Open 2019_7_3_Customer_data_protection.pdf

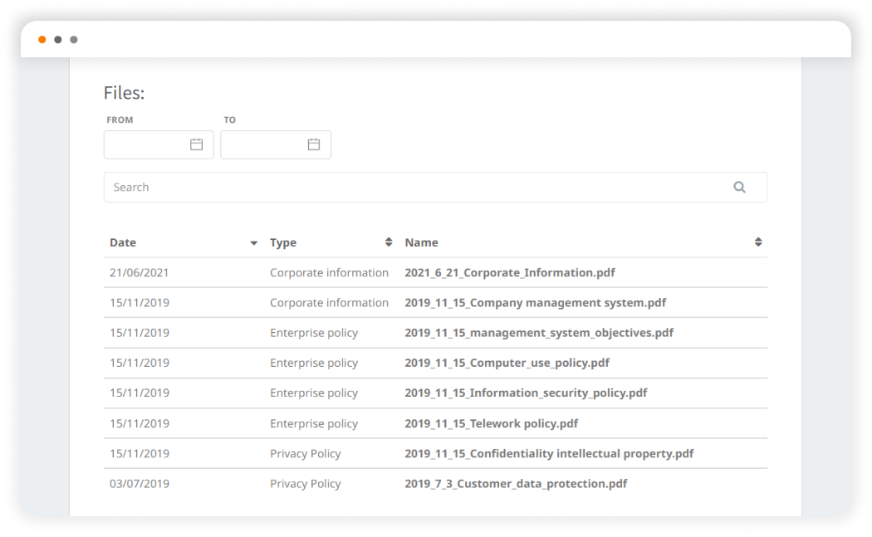coord(515,483)
